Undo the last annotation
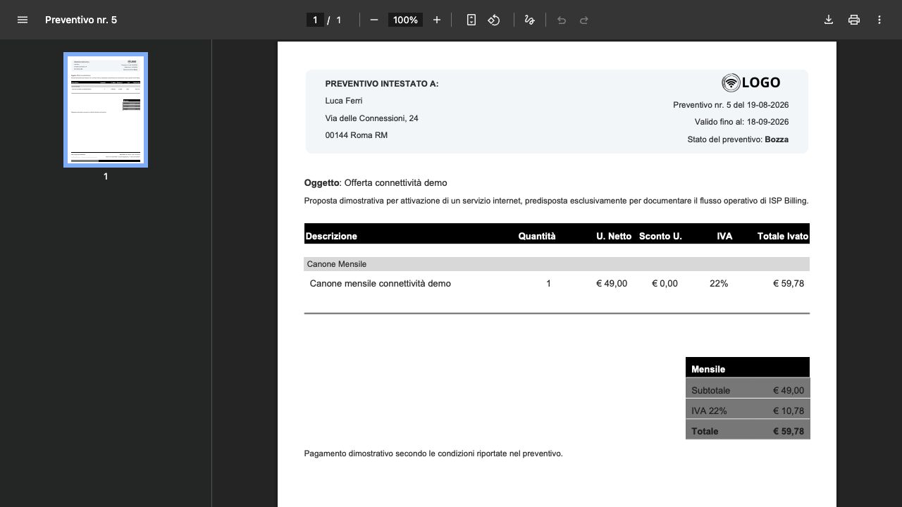The width and height of the screenshot is (902, 507). click(x=562, y=20)
